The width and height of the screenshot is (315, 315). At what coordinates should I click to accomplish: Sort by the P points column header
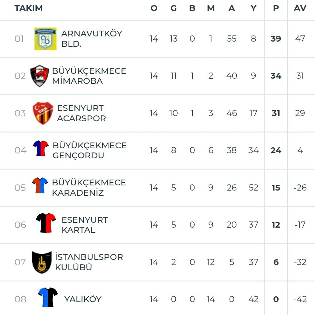tap(276, 8)
